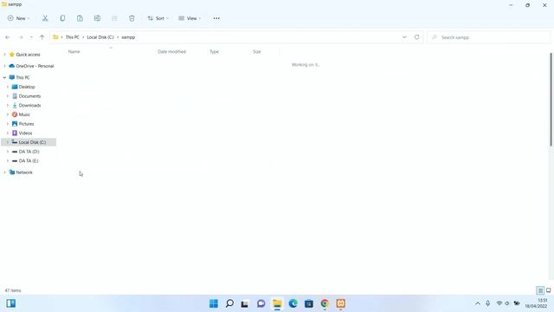Click the Rename icon in toolbar

97,18
